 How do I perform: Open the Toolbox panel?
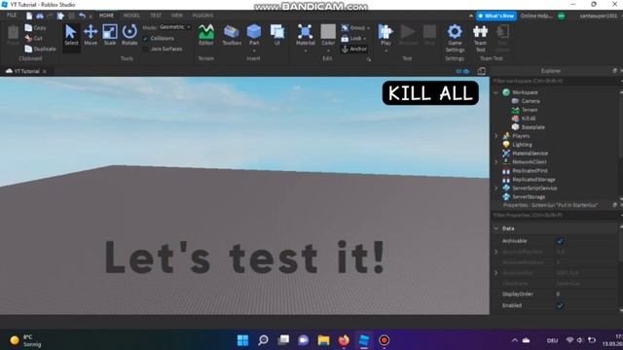click(x=232, y=35)
